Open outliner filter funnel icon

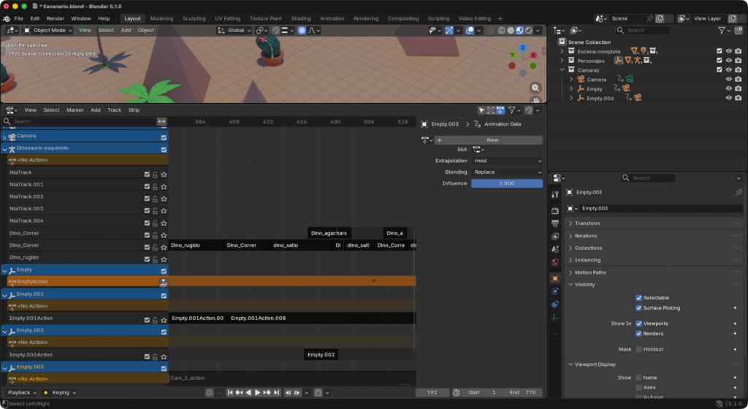[x=722, y=31]
